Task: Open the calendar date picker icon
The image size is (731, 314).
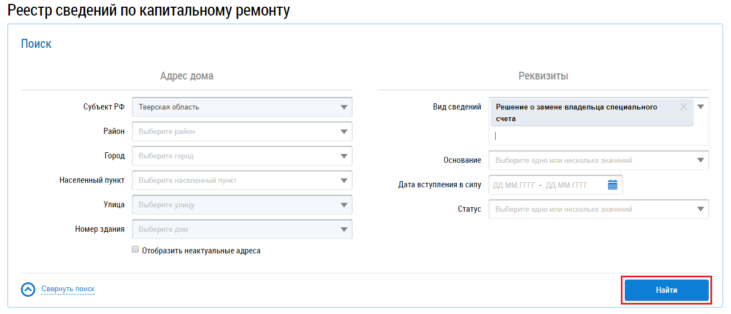Action: point(613,185)
